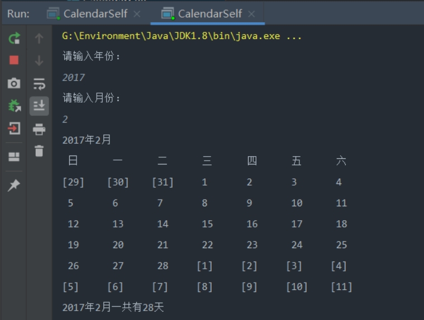Click the red Exit icon
Image resolution: width=424 pixels, height=320 pixels.
[14, 128]
